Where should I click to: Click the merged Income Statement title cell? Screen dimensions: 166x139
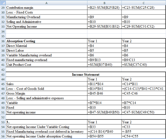(86, 75)
